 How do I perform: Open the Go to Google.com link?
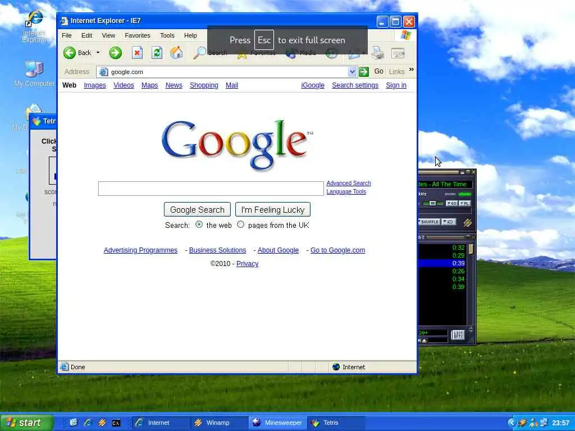pyautogui.click(x=337, y=250)
